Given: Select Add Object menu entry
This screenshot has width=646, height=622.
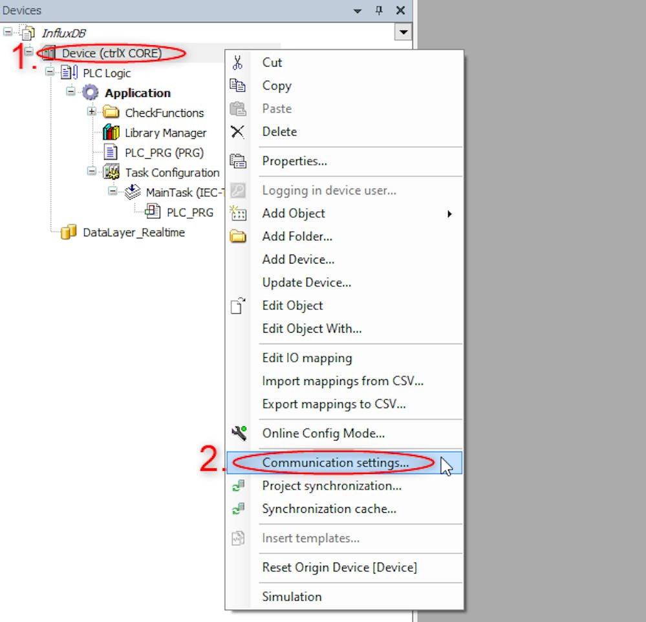Looking at the screenshot, I should click(344, 213).
